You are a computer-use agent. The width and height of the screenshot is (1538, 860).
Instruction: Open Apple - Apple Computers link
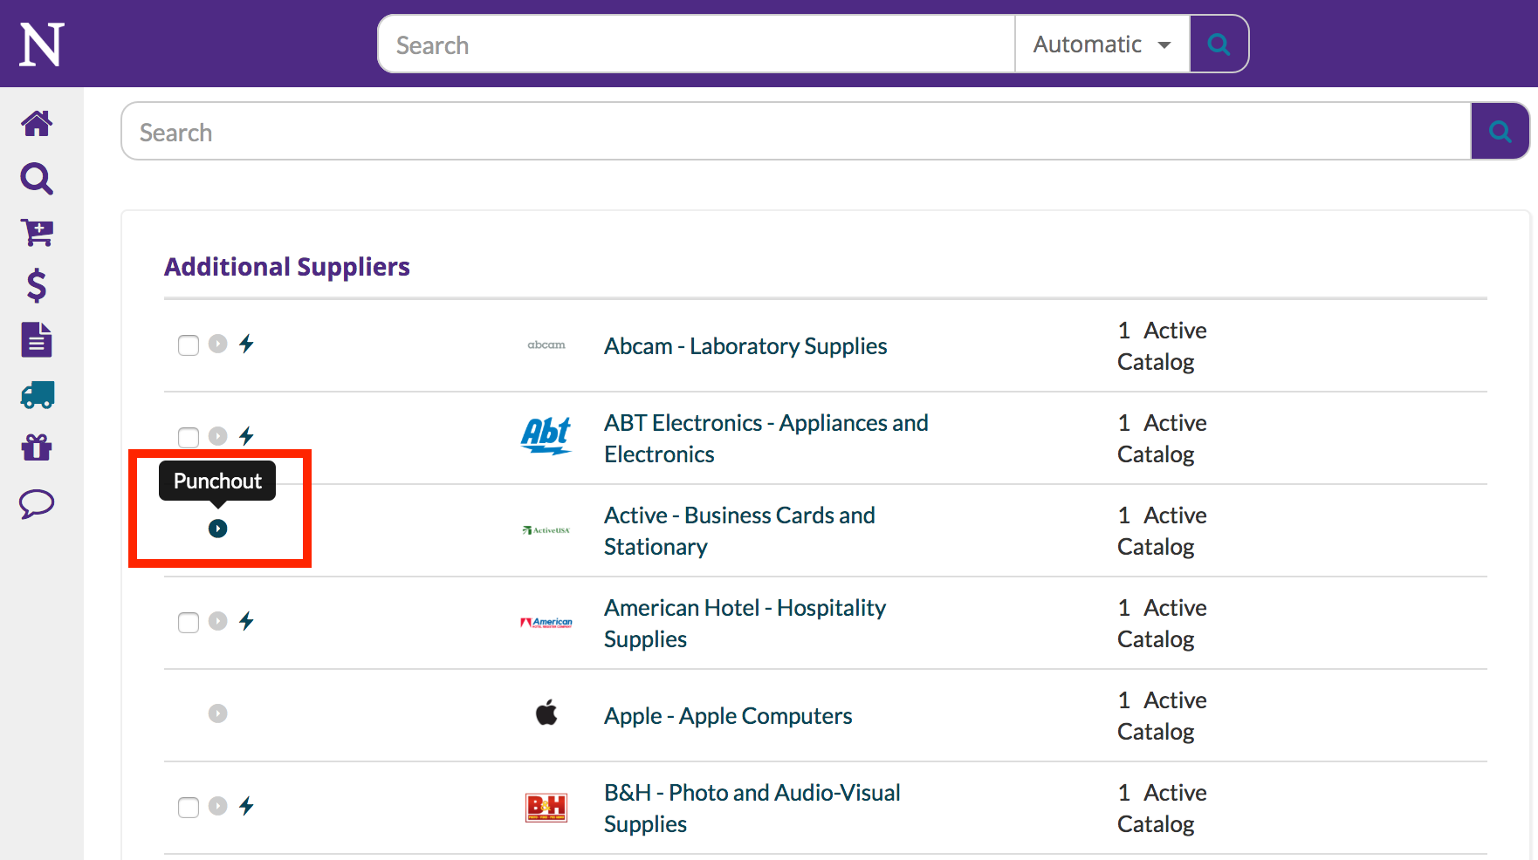point(728,716)
